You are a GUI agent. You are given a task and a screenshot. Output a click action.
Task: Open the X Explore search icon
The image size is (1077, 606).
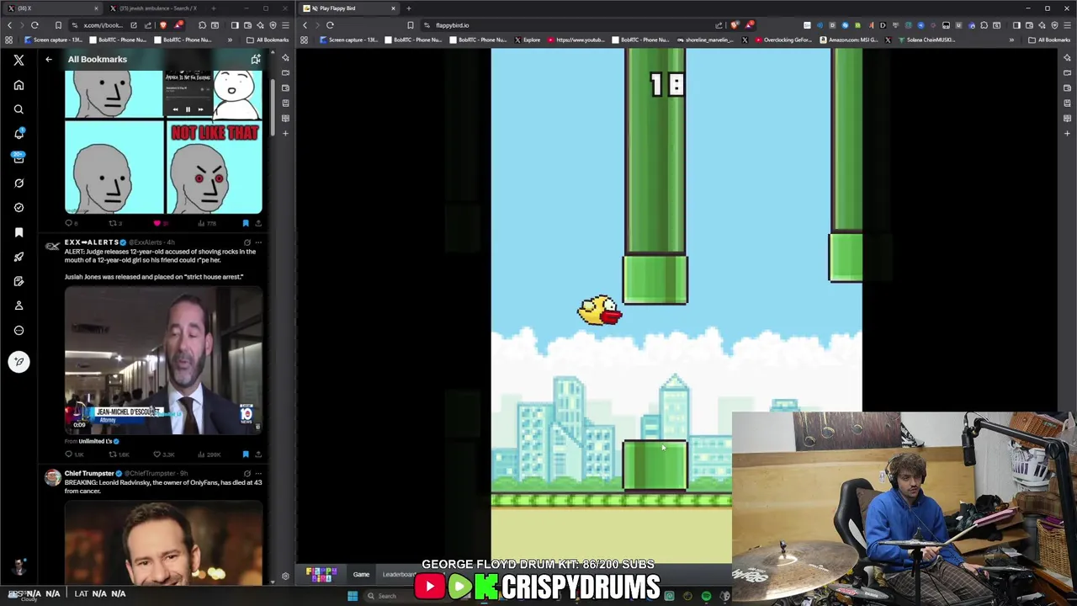pos(19,109)
